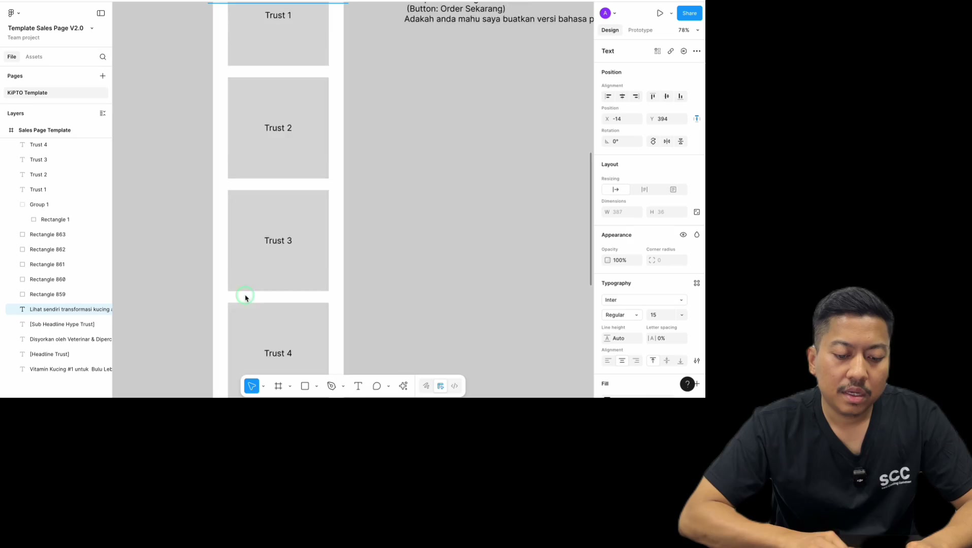
Task: Align text to top vertically
Action: coord(653,361)
